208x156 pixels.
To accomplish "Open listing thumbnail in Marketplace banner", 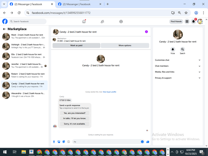I will [x=54, y=40].
